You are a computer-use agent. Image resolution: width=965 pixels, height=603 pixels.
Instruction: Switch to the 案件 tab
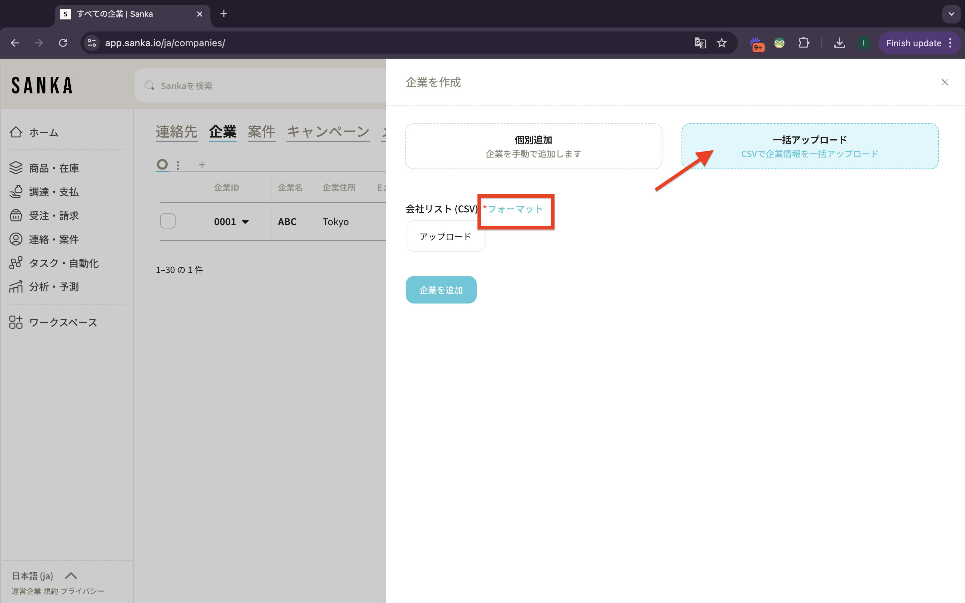pos(261,132)
